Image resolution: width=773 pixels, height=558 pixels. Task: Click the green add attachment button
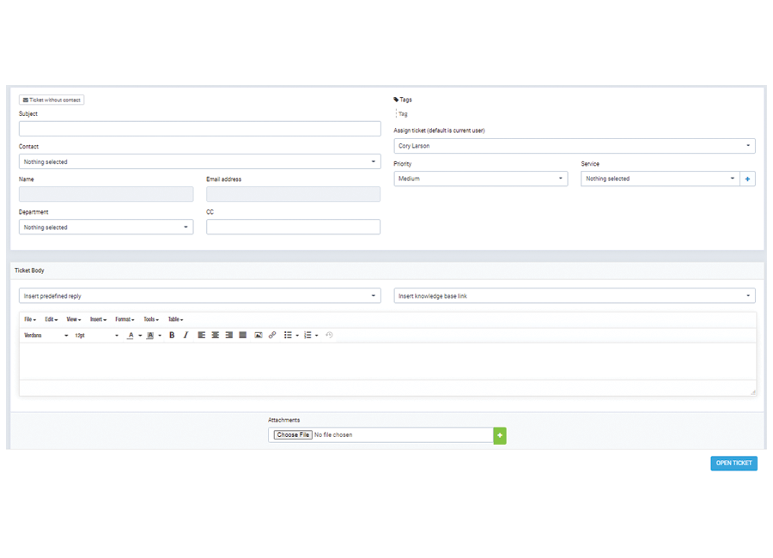[500, 435]
